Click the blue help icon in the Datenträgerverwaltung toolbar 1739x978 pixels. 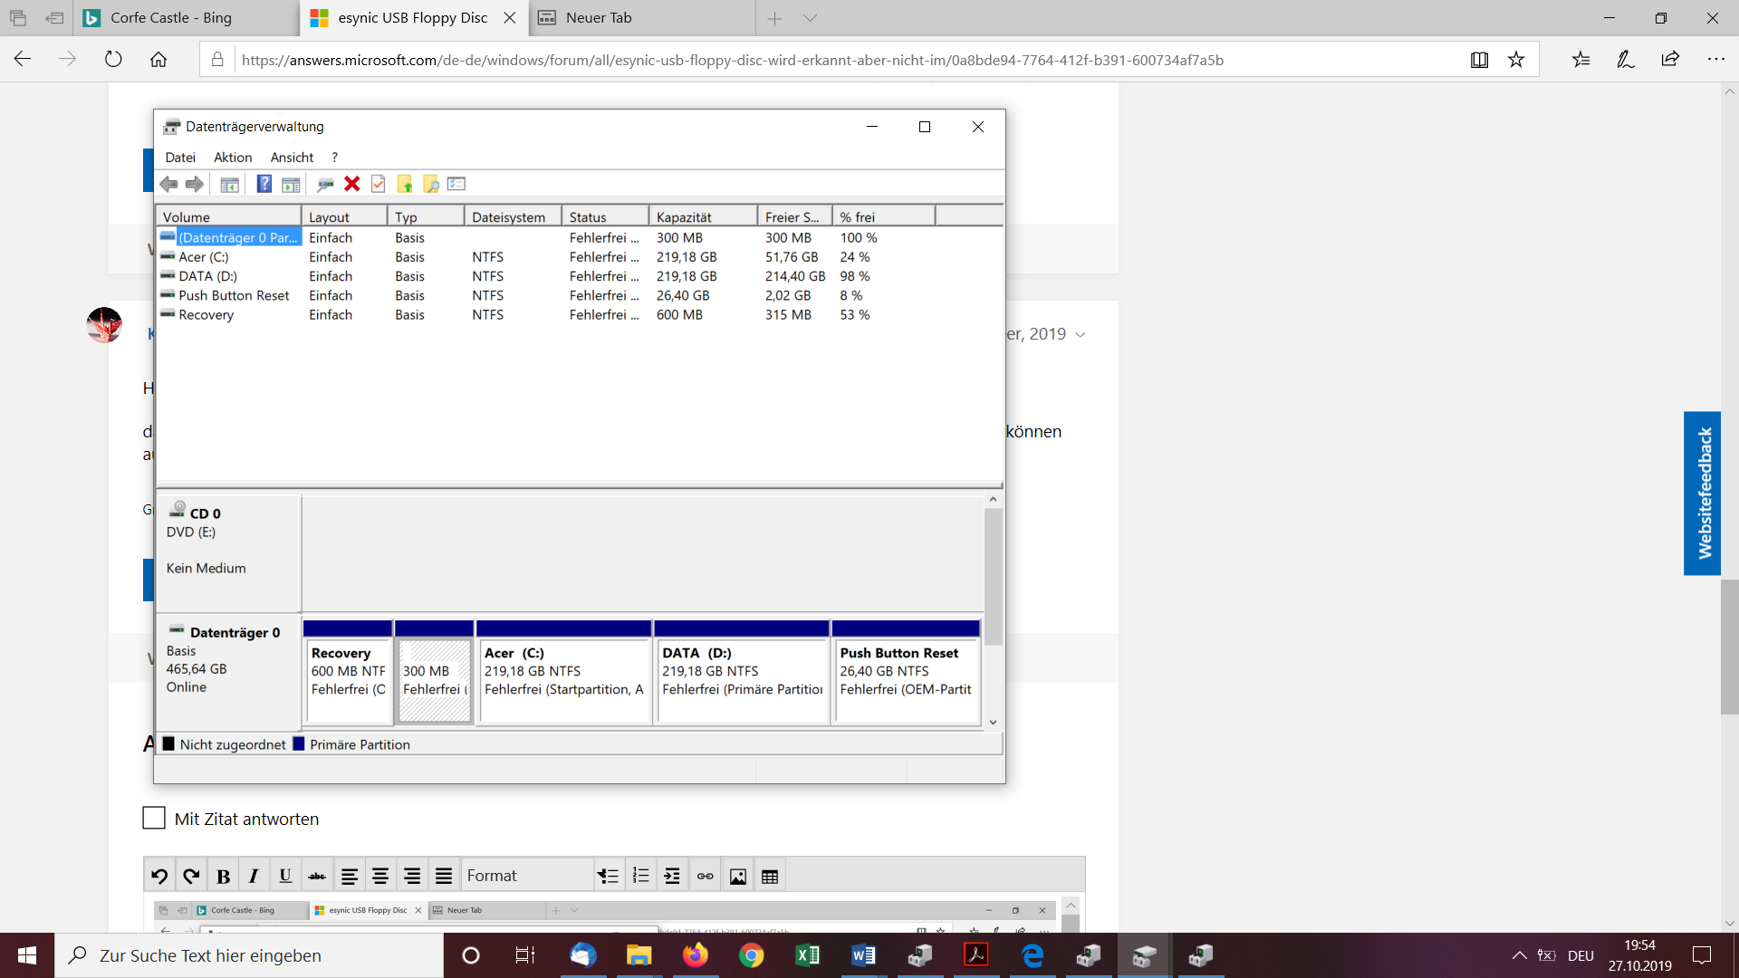click(x=264, y=184)
